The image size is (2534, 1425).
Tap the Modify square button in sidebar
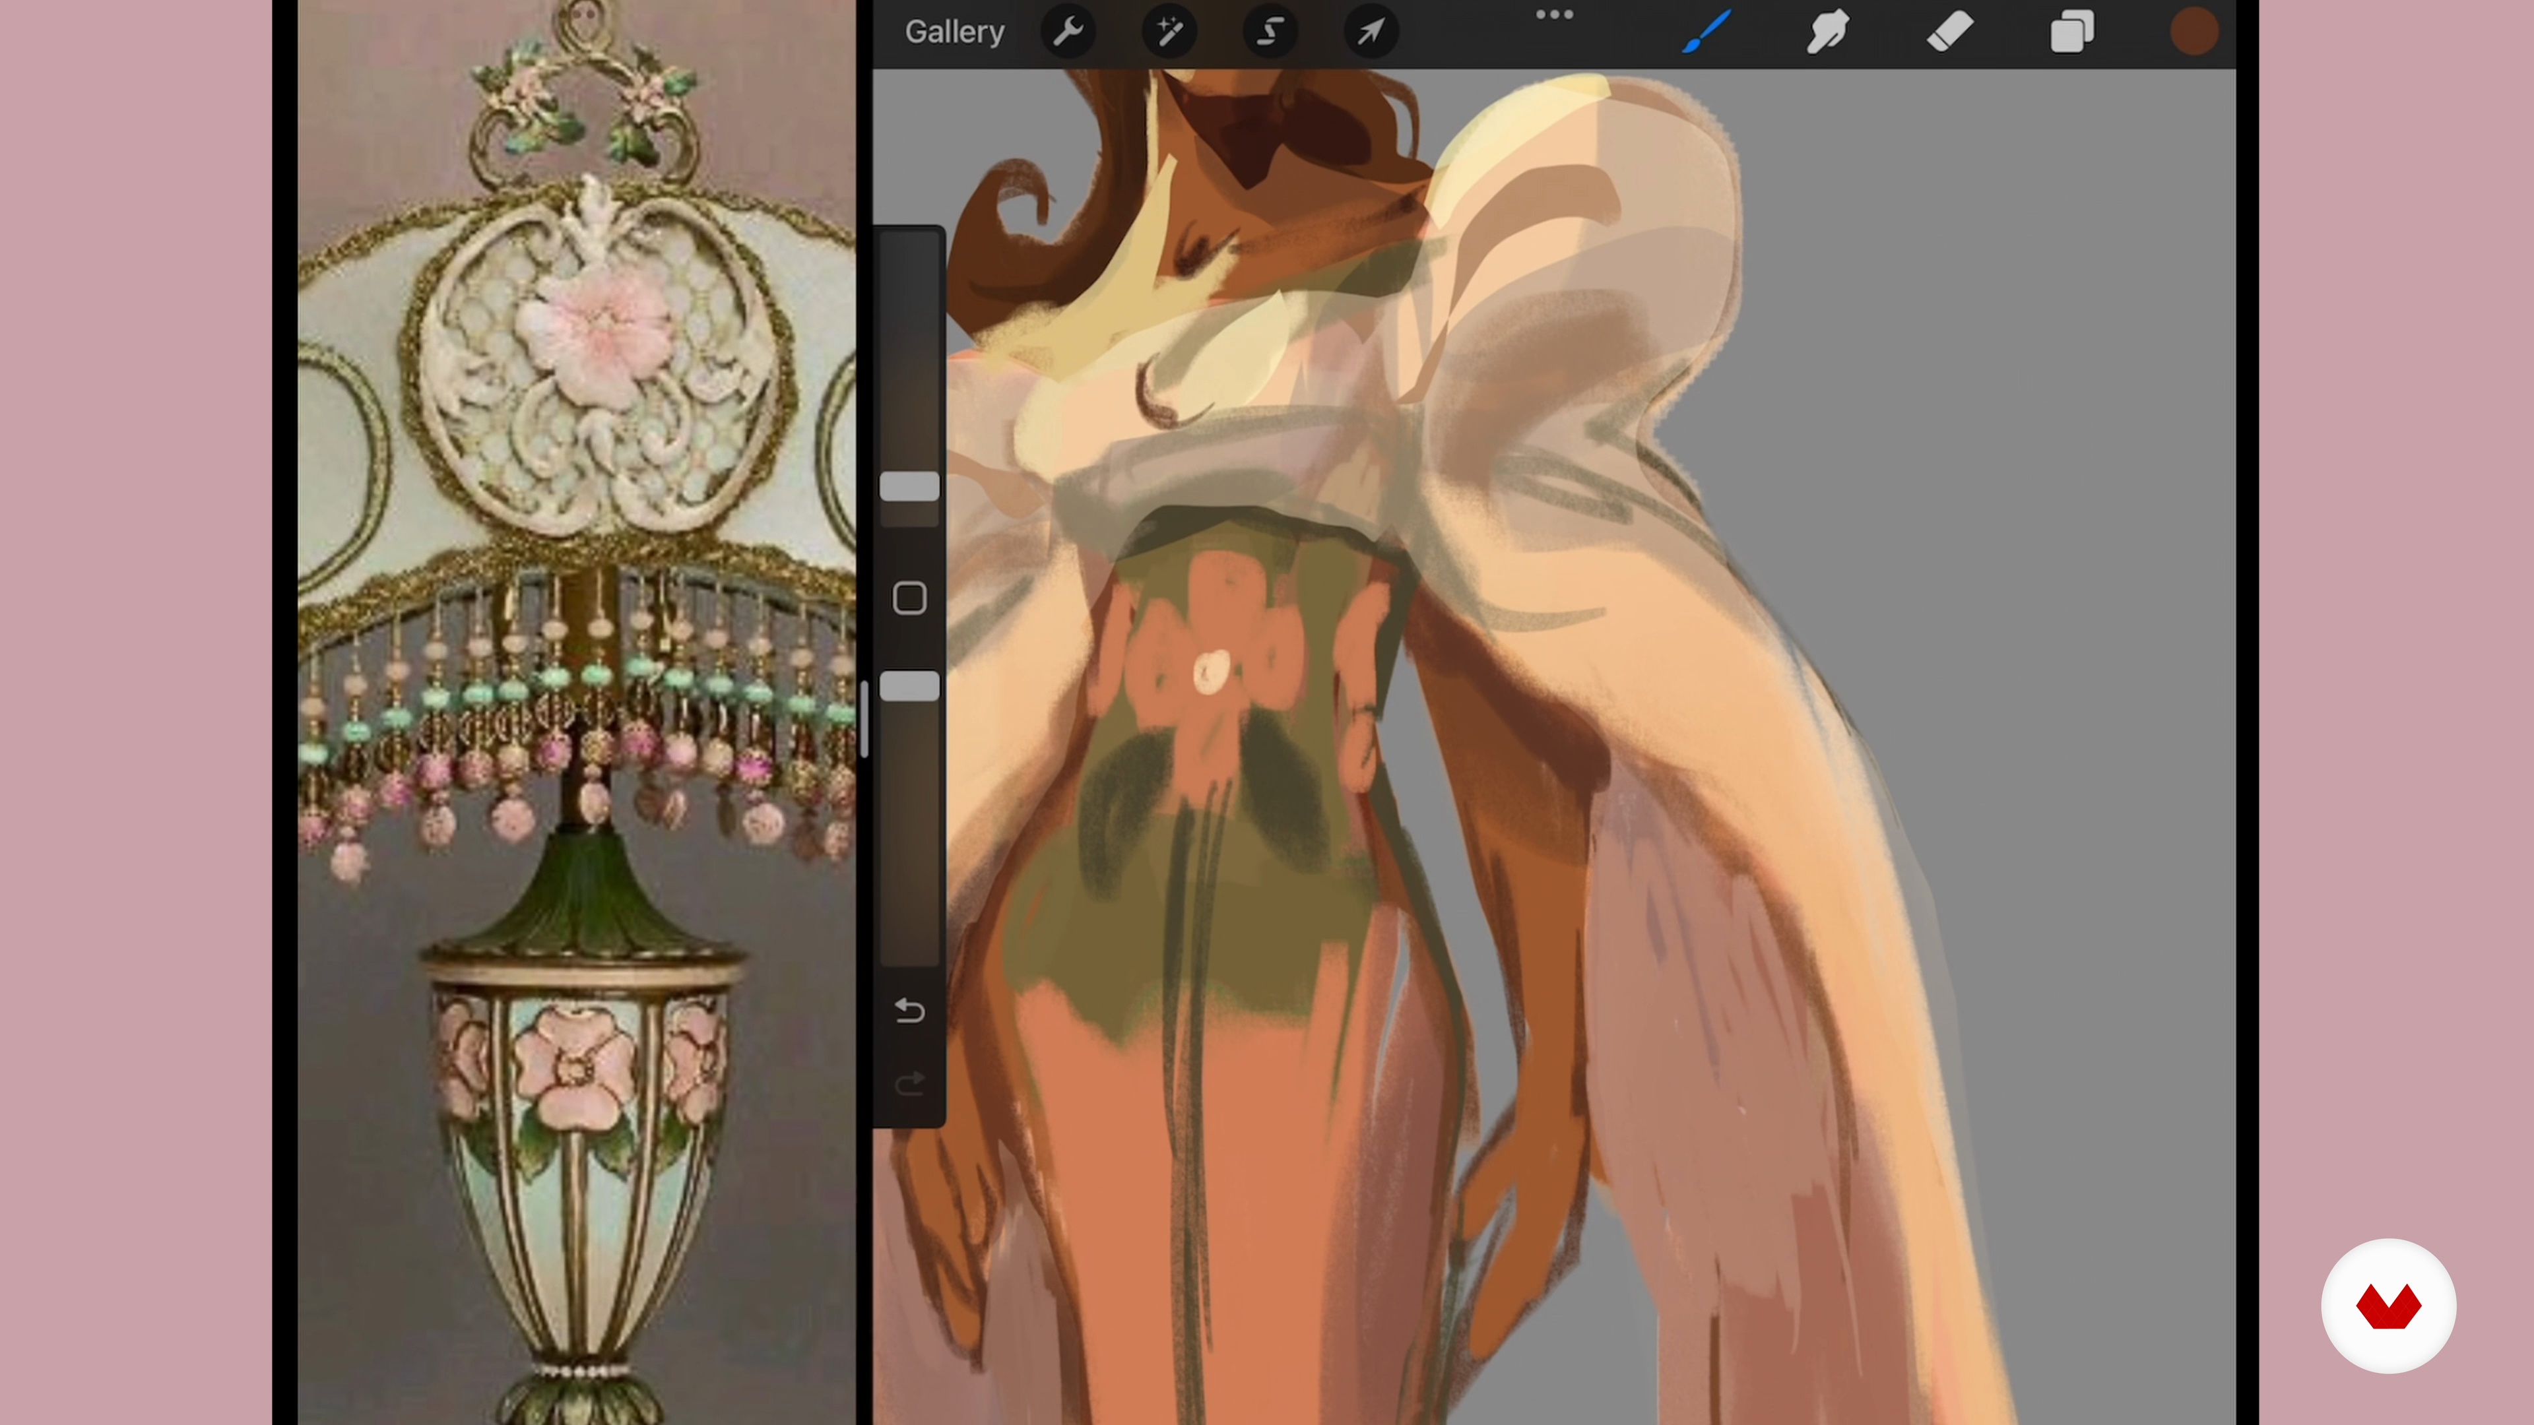(909, 598)
